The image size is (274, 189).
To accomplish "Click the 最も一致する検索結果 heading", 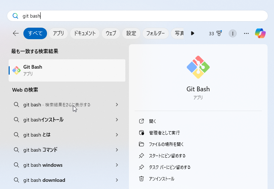I will pos(34,51).
